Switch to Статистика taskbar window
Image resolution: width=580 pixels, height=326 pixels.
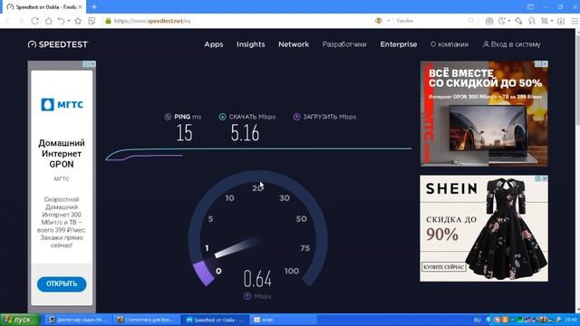click(147, 320)
